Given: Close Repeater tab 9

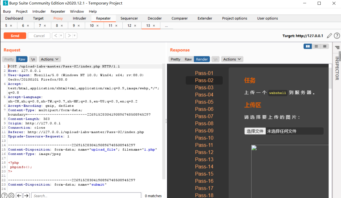Looking at the screenshot, I should pos(78,25).
